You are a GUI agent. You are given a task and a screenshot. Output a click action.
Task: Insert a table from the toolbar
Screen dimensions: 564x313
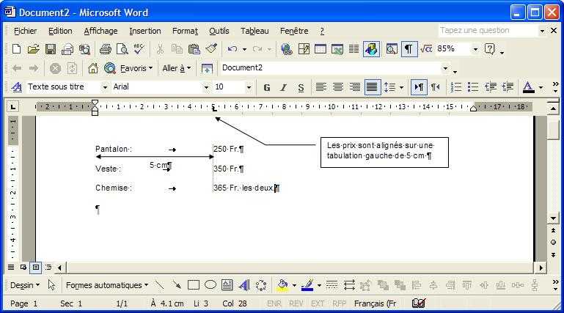coord(320,49)
